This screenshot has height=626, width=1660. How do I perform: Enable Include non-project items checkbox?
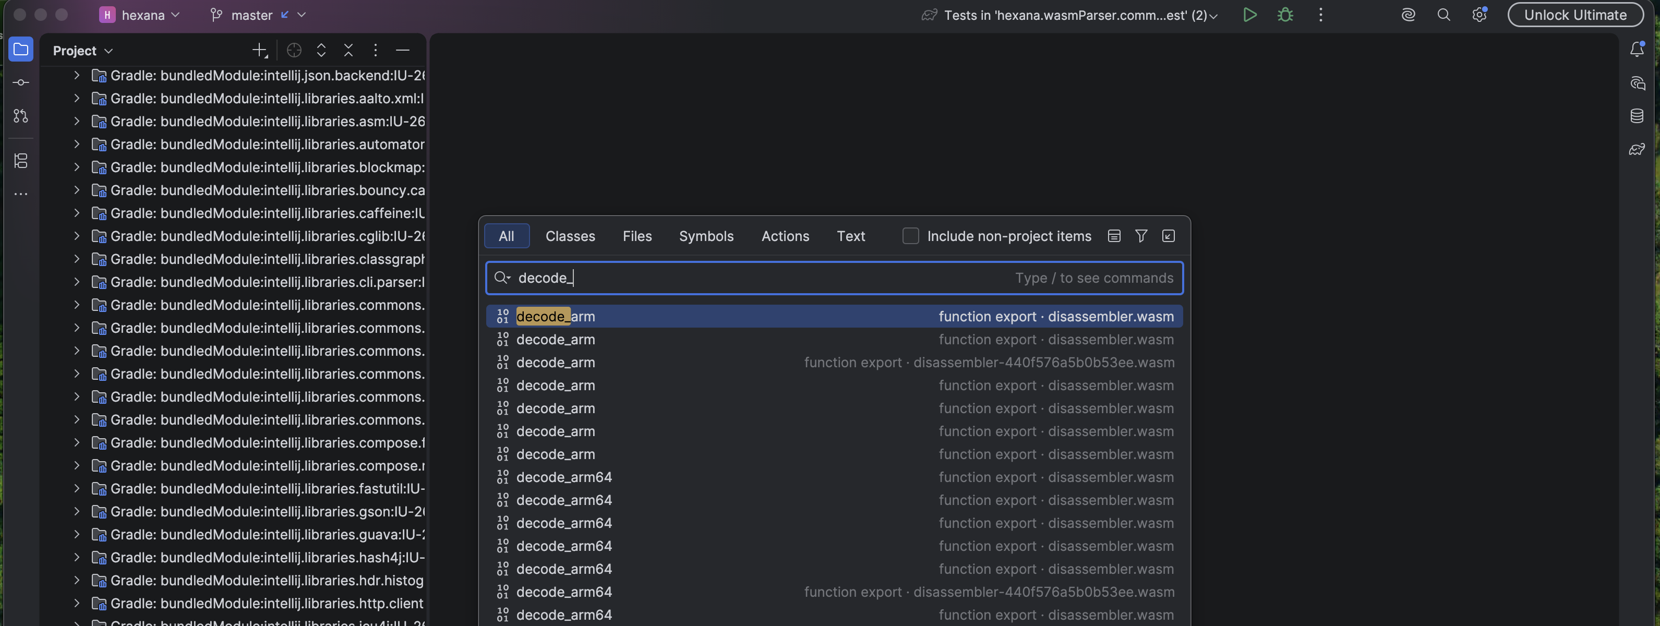910,236
